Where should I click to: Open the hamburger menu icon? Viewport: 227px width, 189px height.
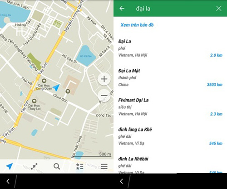coord(104,166)
